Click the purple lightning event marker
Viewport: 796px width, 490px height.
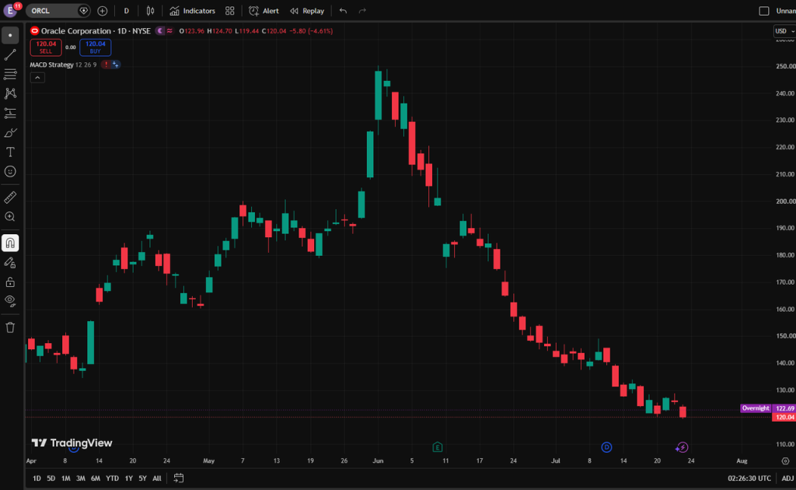683,447
